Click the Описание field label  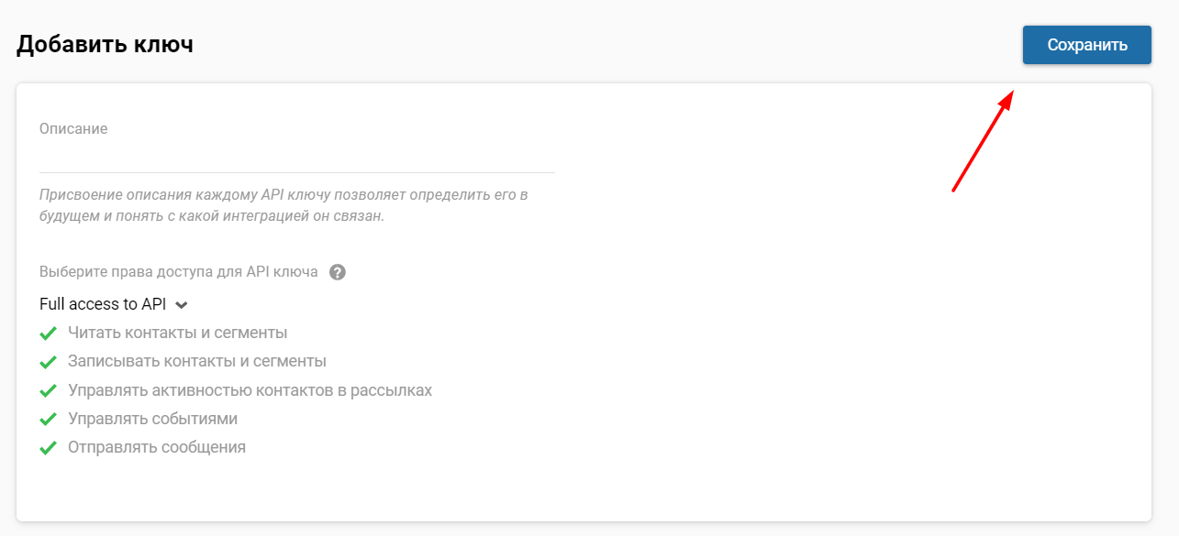coord(73,129)
